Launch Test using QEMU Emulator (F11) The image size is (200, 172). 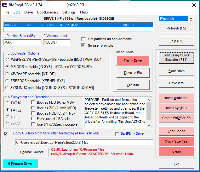point(176,57)
